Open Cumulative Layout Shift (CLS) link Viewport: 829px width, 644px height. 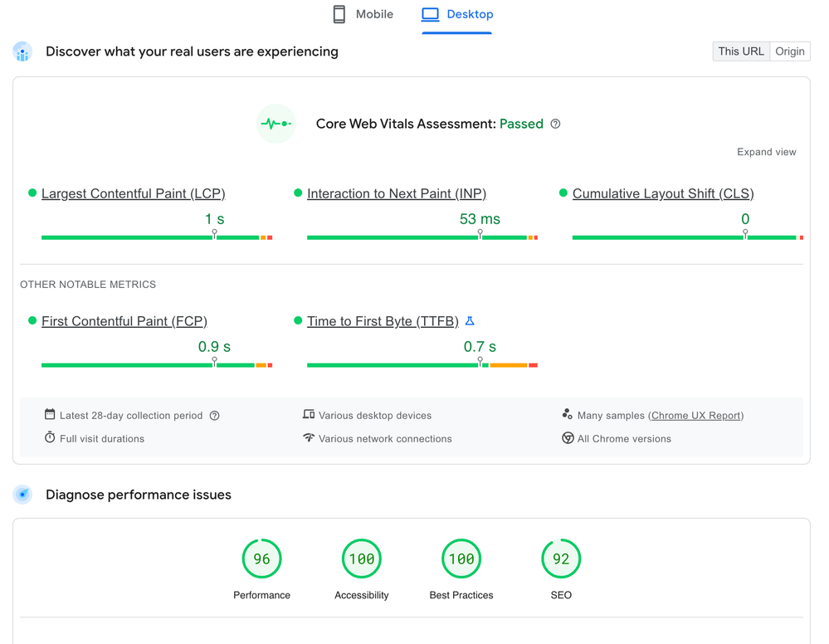[663, 193]
